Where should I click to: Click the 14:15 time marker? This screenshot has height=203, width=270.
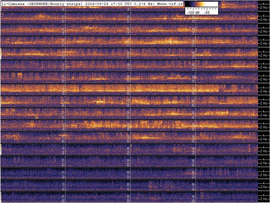63,31
